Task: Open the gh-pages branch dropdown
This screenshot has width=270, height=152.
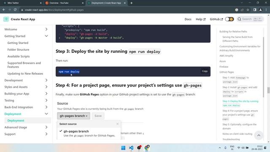Action: click(x=73, y=116)
